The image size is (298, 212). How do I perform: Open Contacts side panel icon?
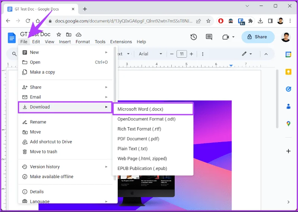point(288,106)
